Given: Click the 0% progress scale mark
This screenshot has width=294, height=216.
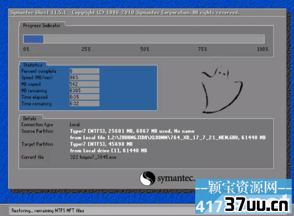Looking at the screenshot, I should (26, 49).
